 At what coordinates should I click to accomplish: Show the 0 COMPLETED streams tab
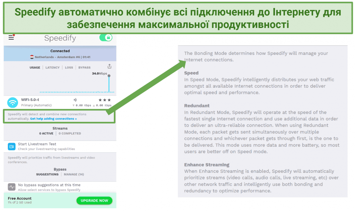pos(70,133)
